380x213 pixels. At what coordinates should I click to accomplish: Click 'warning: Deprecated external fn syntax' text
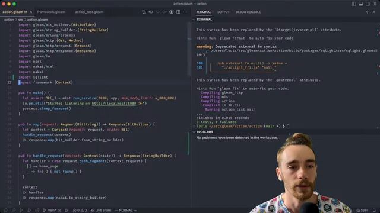(236, 46)
